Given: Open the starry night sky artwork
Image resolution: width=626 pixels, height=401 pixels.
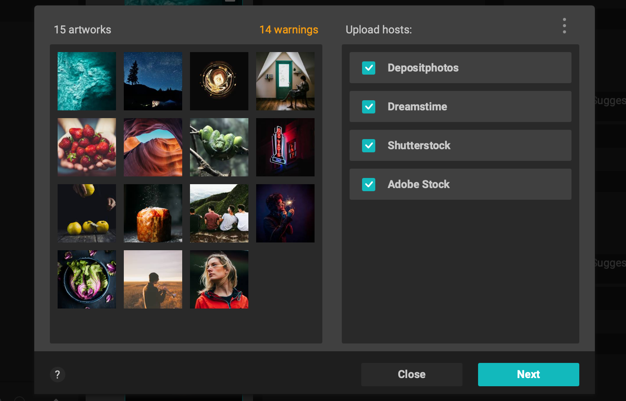Looking at the screenshot, I should pos(153,81).
